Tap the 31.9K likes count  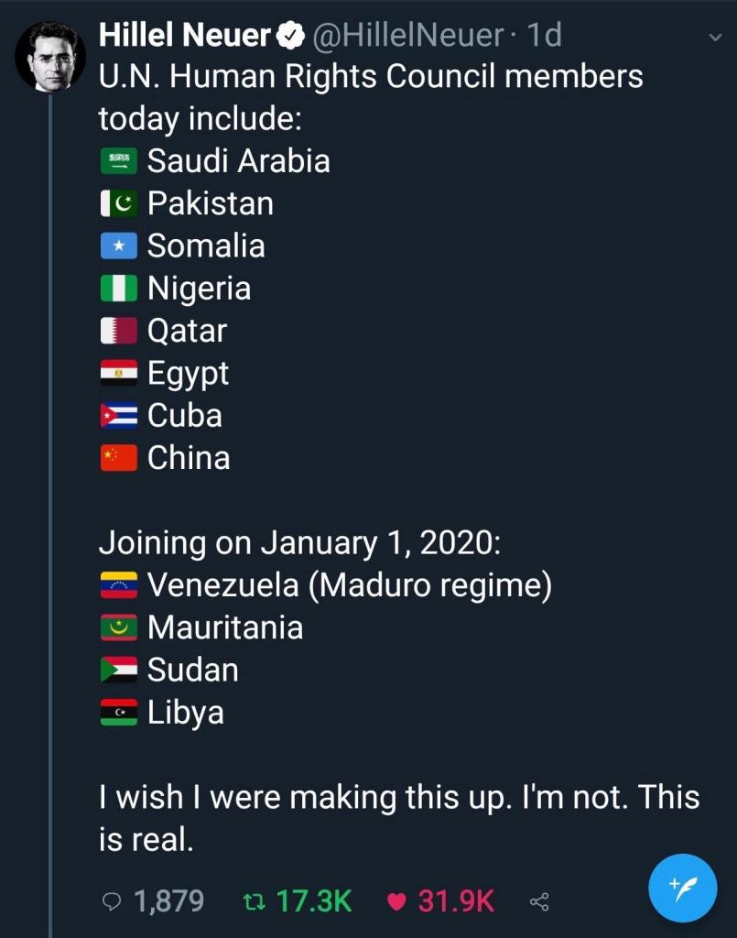pos(456,901)
